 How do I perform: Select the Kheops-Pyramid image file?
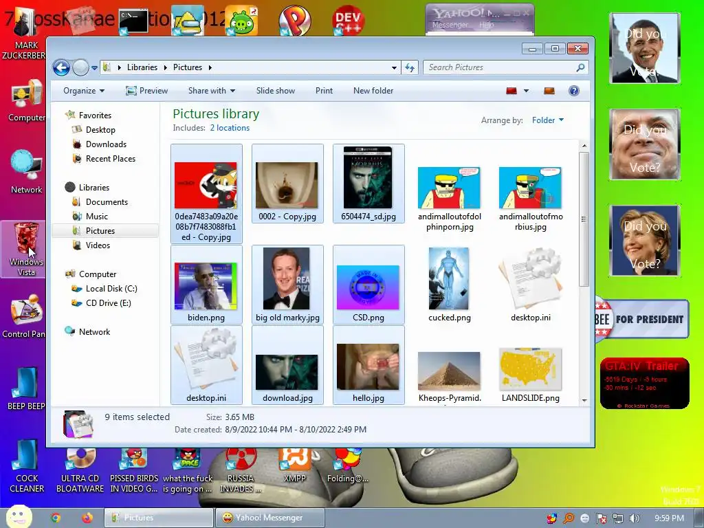(x=450, y=376)
